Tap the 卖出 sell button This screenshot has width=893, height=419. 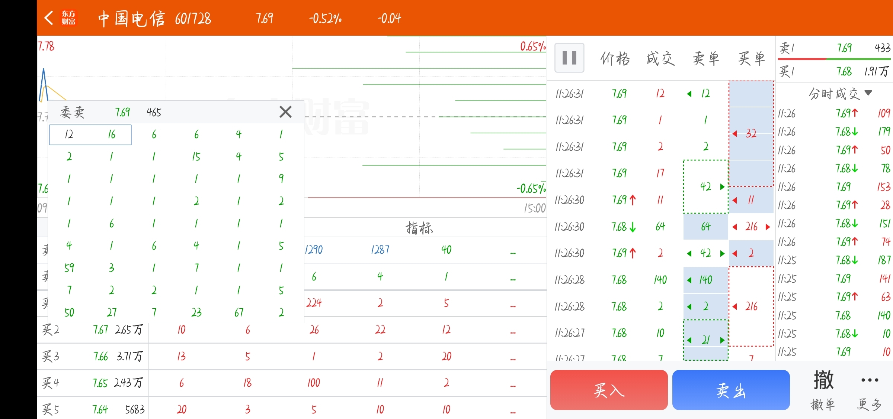click(731, 390)
